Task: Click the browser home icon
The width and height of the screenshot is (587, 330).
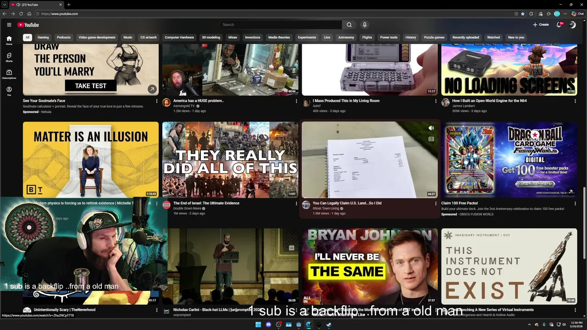Action: 29,14
